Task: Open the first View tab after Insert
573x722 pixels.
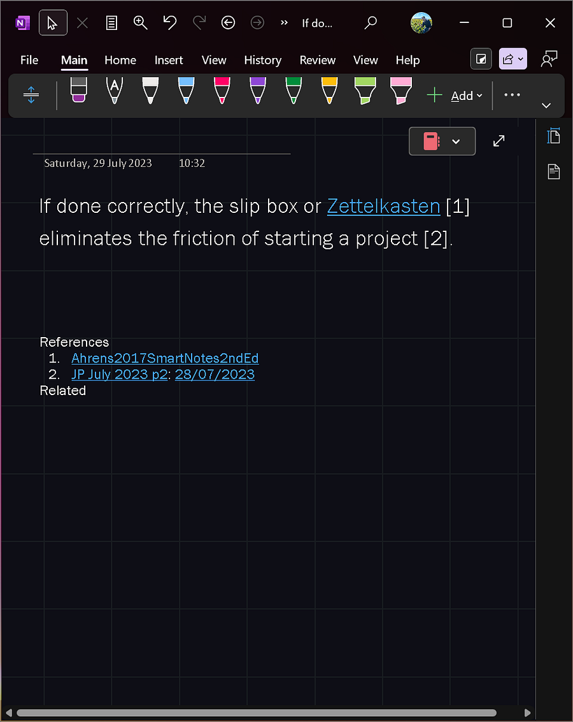Action: point(214,61)
